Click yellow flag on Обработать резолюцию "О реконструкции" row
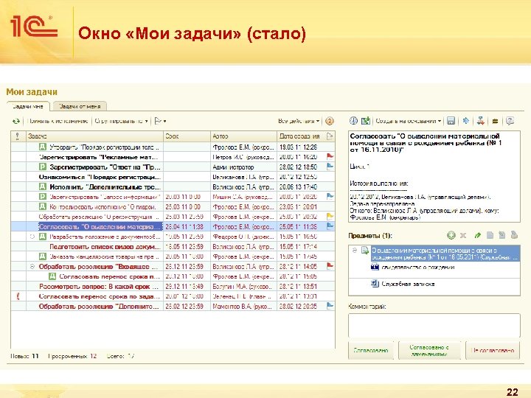This screenshot has width=531, height=398. coord(330,216)
